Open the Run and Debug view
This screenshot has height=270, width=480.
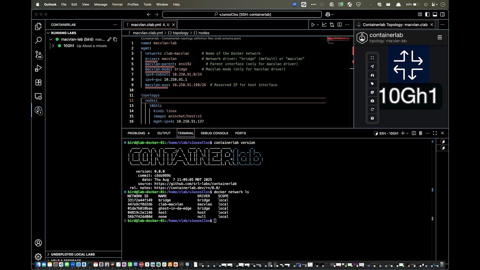coord(38,69)
